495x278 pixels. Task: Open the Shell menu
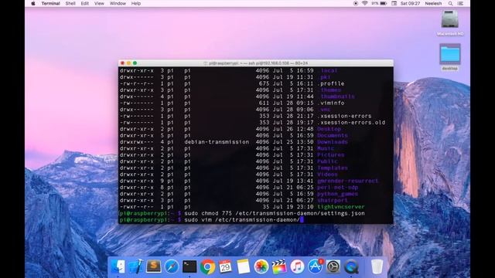point(70,3)
